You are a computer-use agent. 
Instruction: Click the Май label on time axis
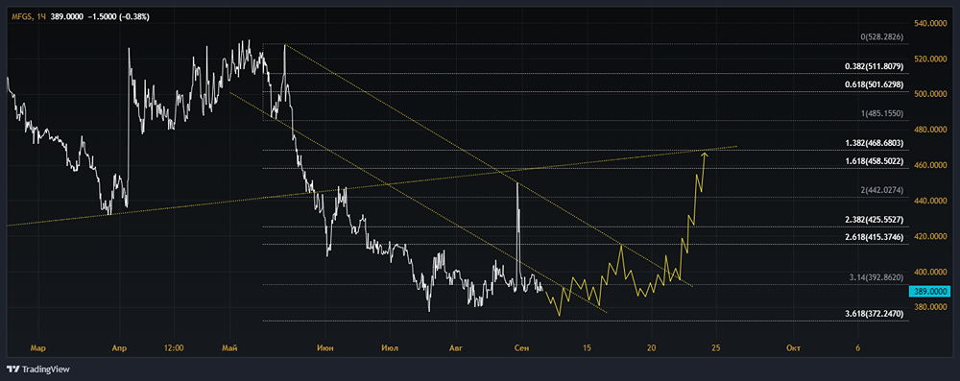pyautogui.click(x=230, y=348)
